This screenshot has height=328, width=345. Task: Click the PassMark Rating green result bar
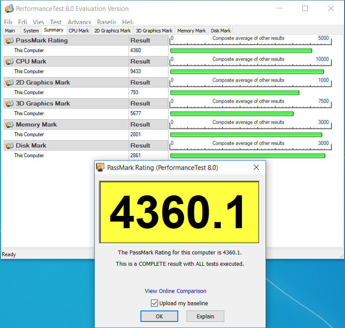pos(241,51)
